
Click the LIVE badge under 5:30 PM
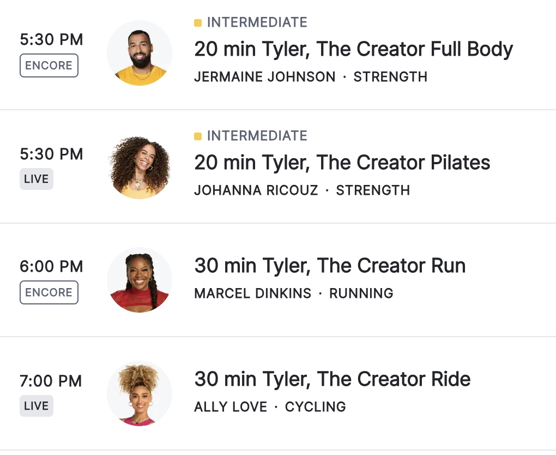37,179
